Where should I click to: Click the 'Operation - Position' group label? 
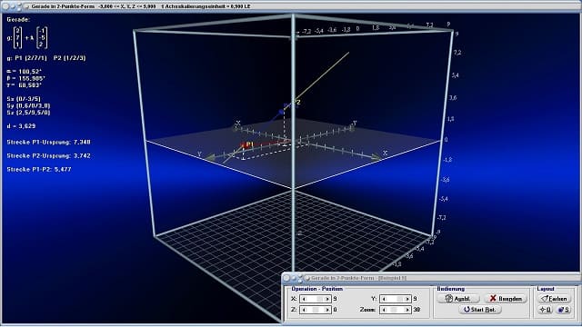click(x=317, y=289)
